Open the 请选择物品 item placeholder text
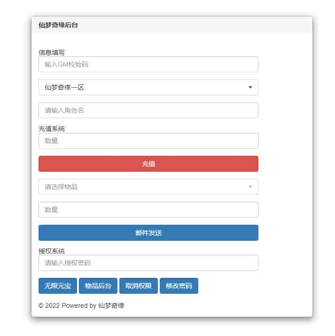 61,187
